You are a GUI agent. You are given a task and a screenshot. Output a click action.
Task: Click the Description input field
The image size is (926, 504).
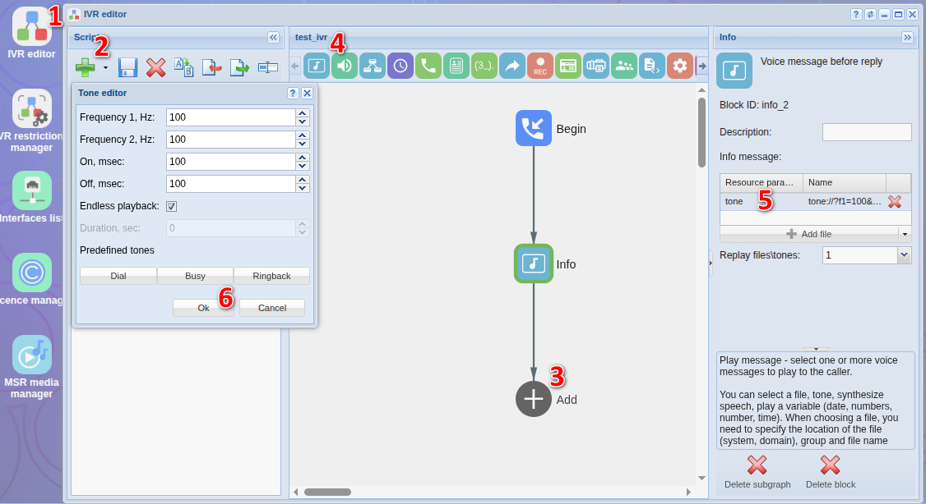tap(866, 132)
